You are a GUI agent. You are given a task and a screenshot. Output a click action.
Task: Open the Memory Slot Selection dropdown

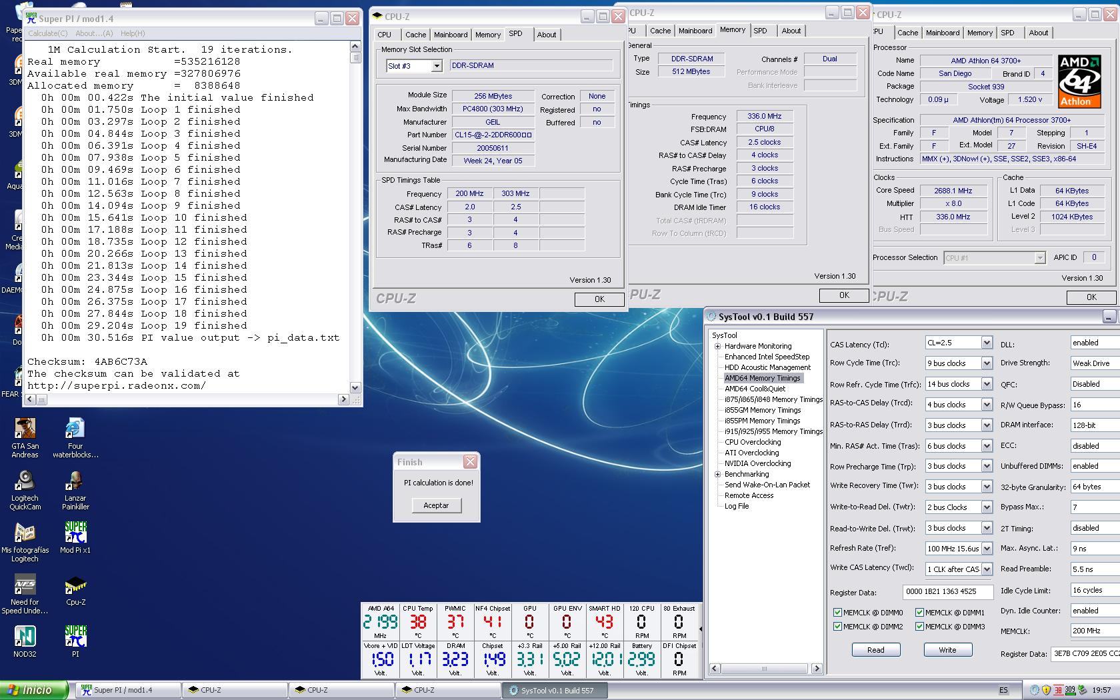click(436, 66)
